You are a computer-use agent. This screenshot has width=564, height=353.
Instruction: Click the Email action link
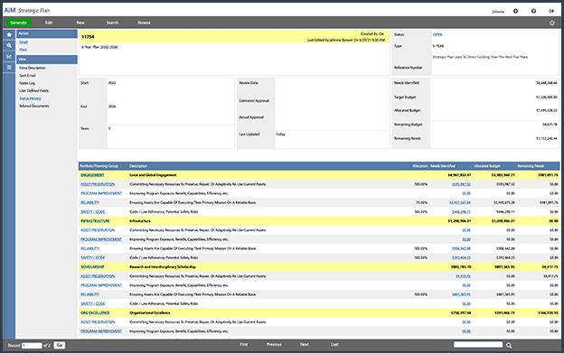(23, 42)
